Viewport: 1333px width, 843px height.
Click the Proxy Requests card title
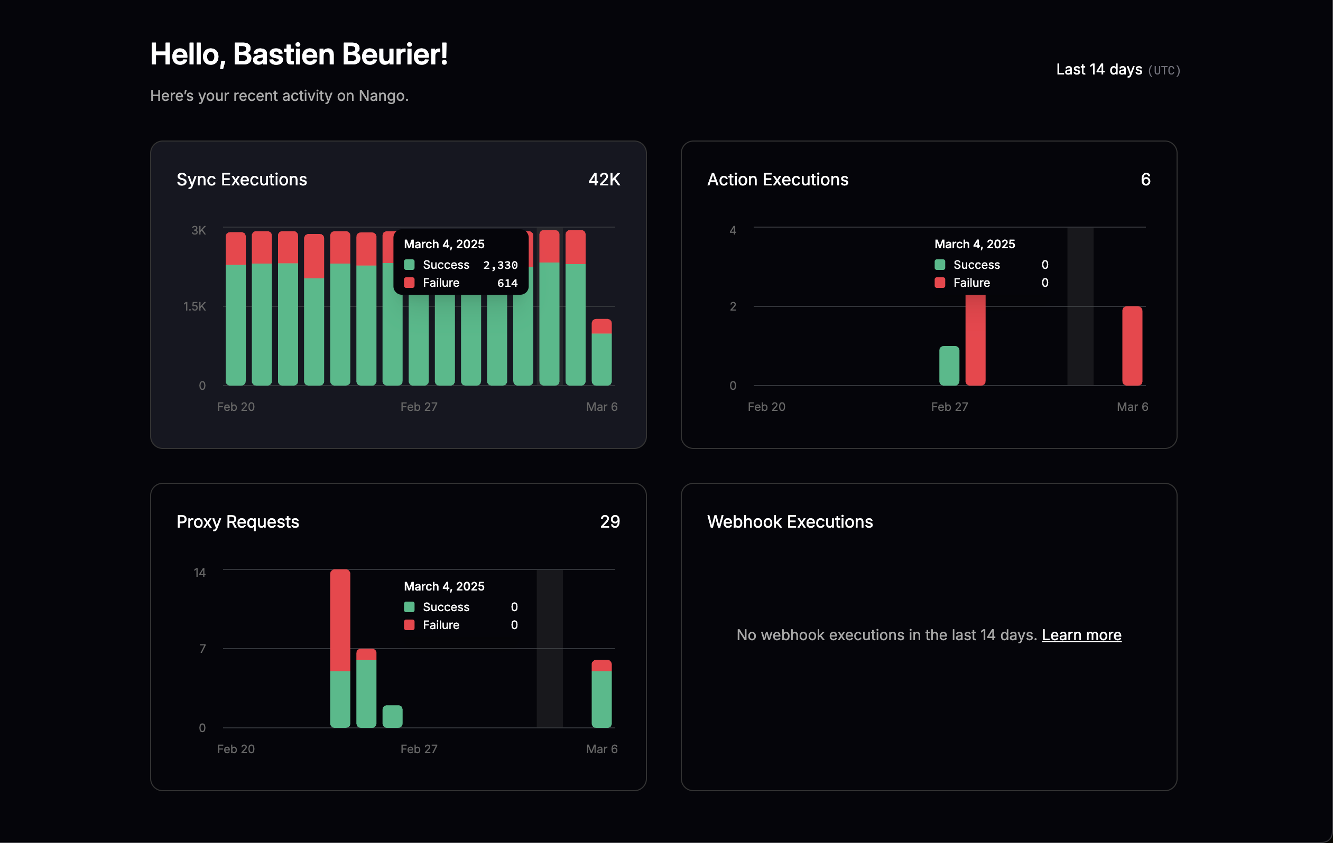point(237,522)
